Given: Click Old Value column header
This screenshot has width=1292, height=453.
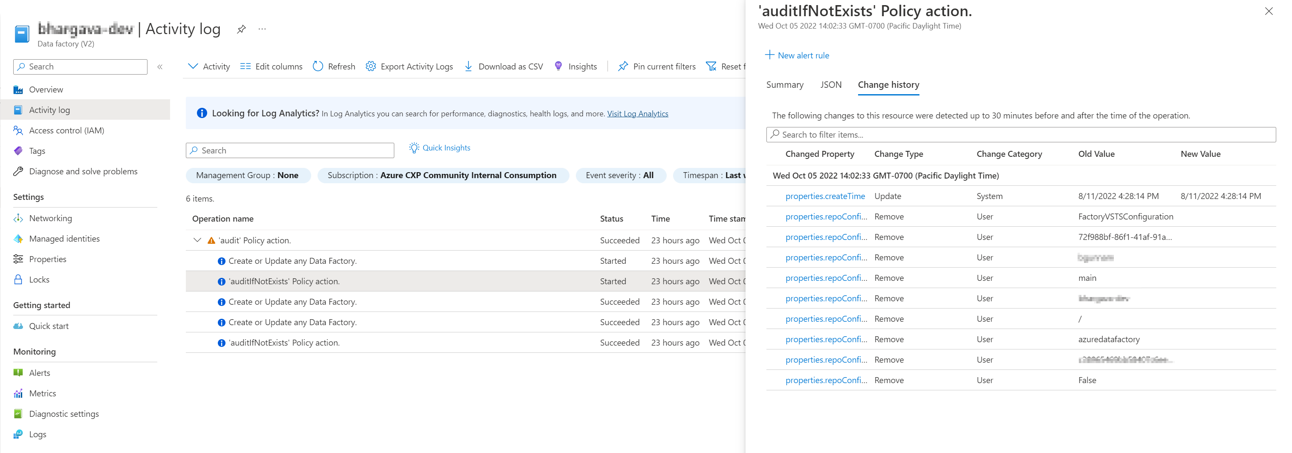Looking at the screenshot, I should point(1096,154).
